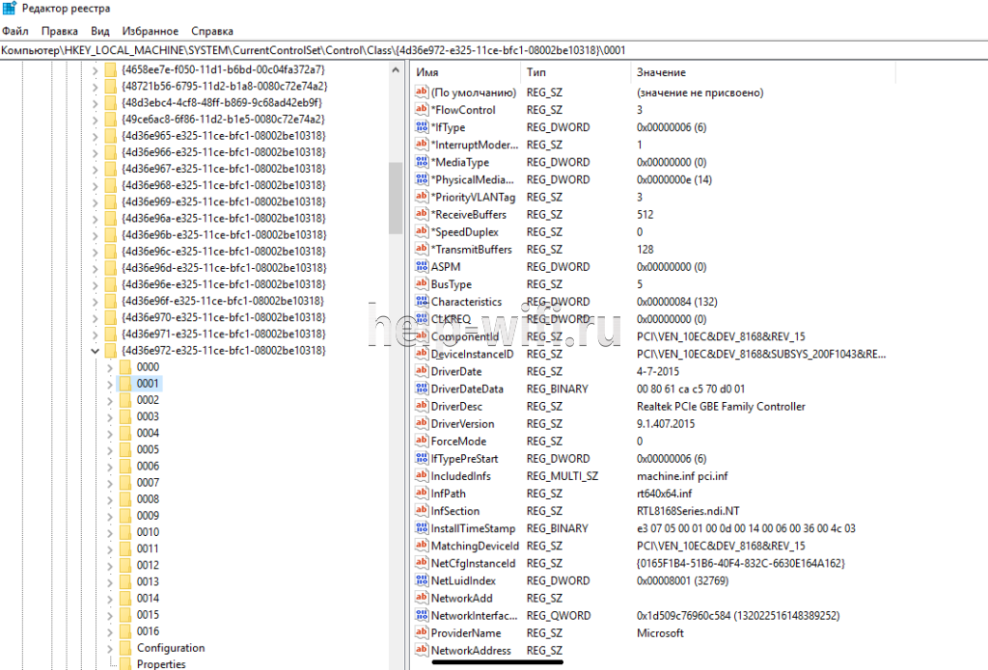The height and width of the screenshot is (670, 988).
Task: Open the Файл menu
Action: [14, 31]
